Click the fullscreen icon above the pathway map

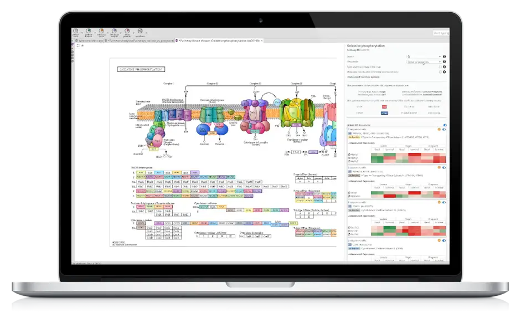[x=78, y=45]
